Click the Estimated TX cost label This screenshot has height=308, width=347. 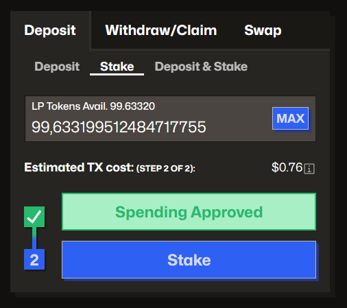click(x=79, y=167)
